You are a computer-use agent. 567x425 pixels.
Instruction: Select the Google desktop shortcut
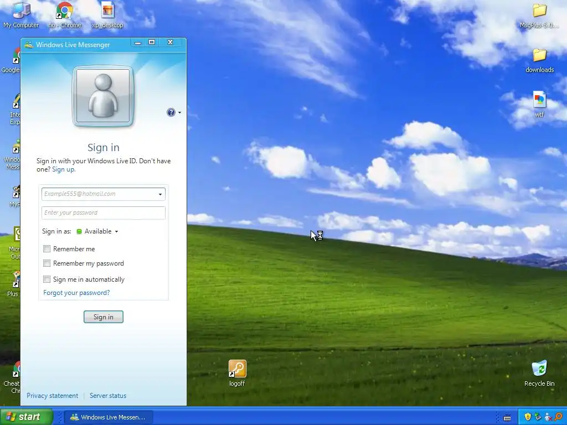[x=11, y=60]
